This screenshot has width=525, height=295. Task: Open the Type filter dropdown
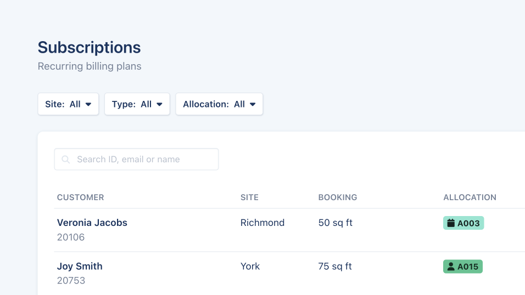137,104
